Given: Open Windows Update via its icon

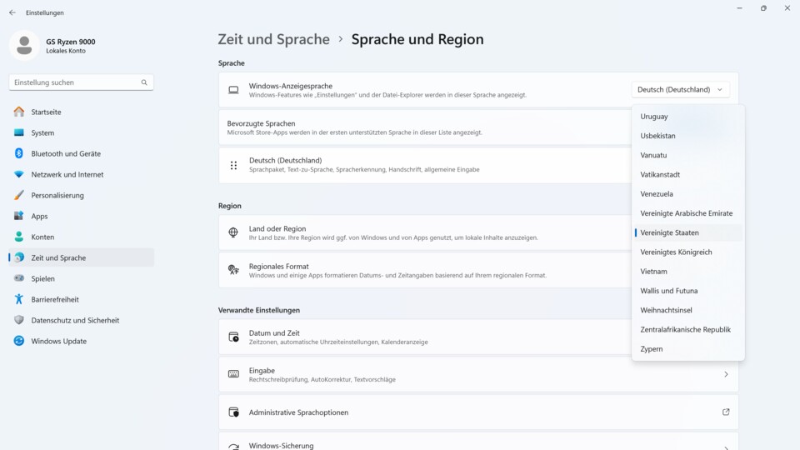Looking at the screenshot, I should [18, 341].
